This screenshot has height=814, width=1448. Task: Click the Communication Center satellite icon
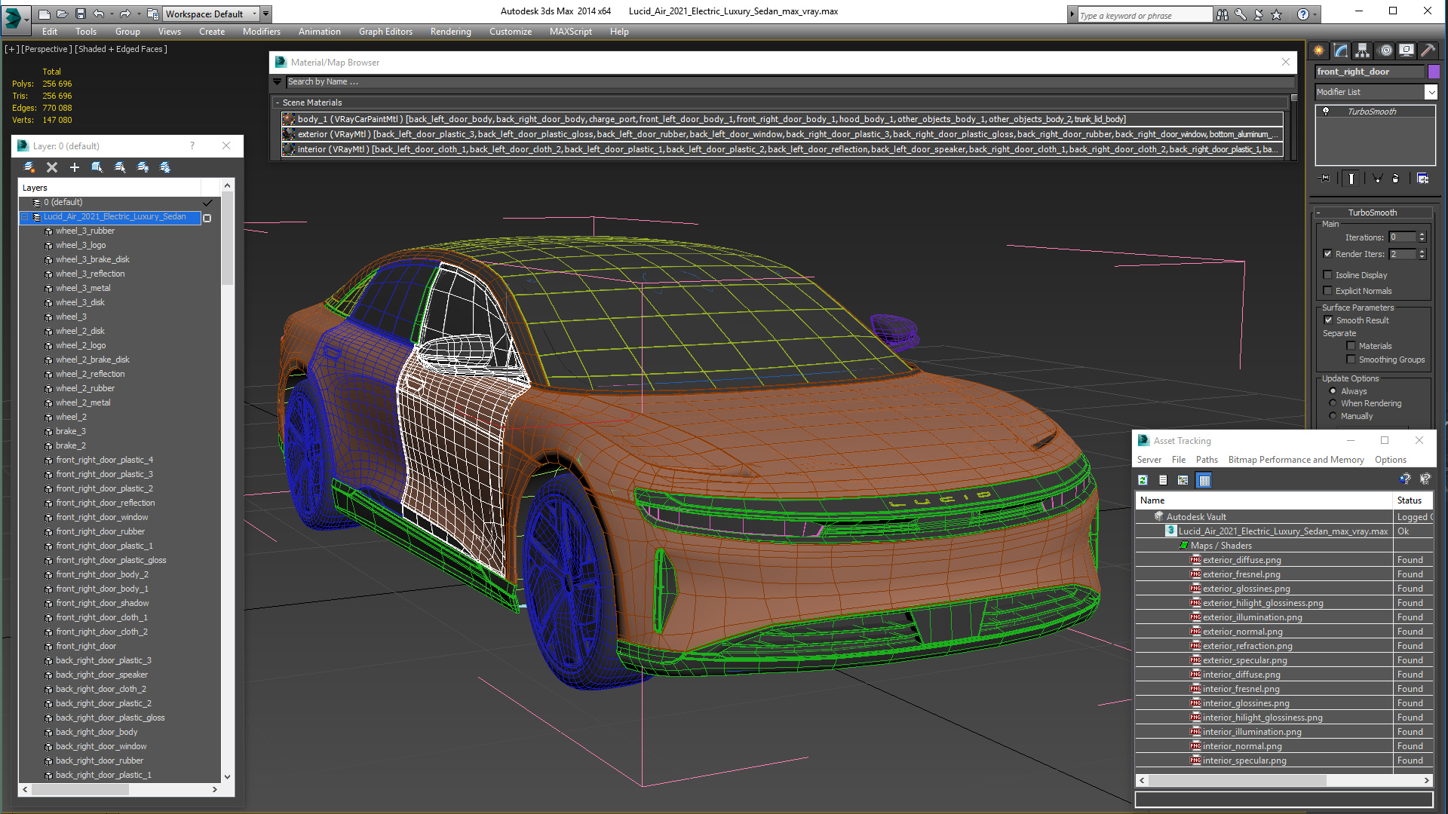click(1259, 14)
